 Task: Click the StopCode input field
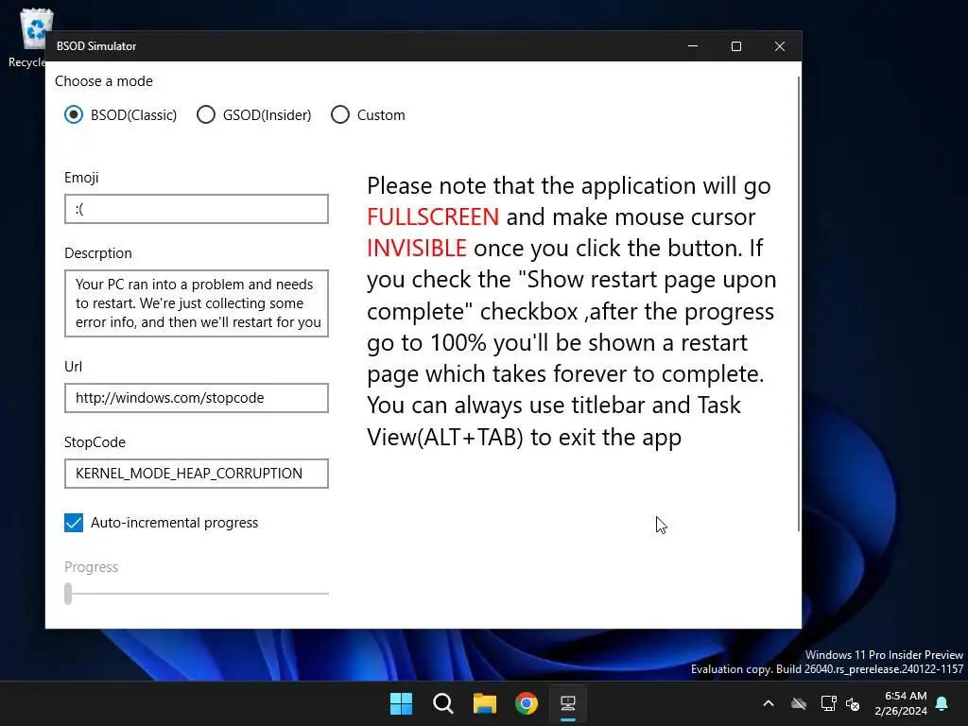[197, 474]
